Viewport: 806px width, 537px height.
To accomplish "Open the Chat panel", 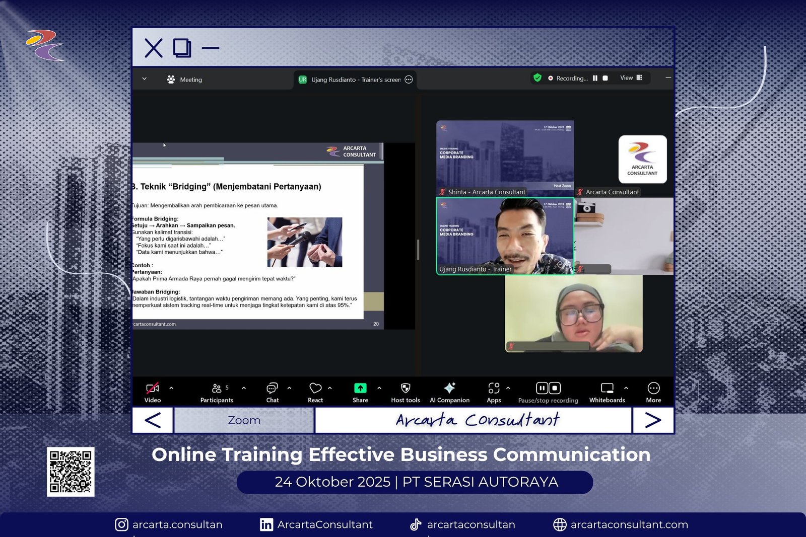I will [x=272, y=392].
